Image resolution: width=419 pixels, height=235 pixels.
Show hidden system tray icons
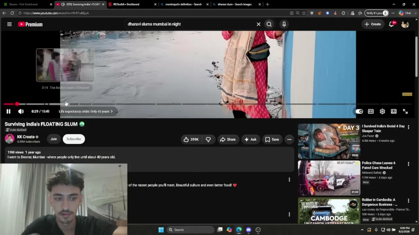362,230
